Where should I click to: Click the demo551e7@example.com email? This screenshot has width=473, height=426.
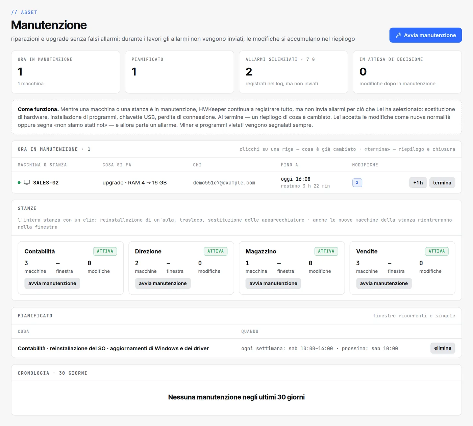click(x=224, y=183)
